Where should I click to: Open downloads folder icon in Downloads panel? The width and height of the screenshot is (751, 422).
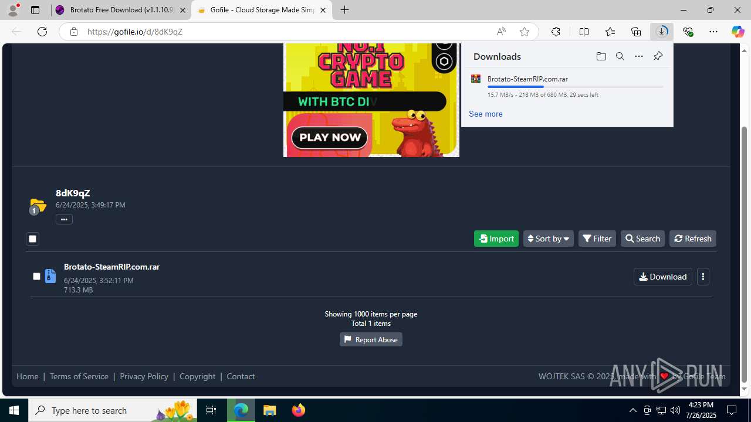[601, 56]
